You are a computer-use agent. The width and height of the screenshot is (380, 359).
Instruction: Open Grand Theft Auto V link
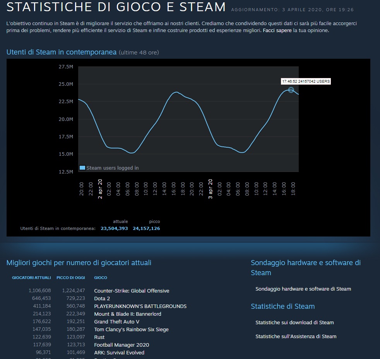coord(116,322)
